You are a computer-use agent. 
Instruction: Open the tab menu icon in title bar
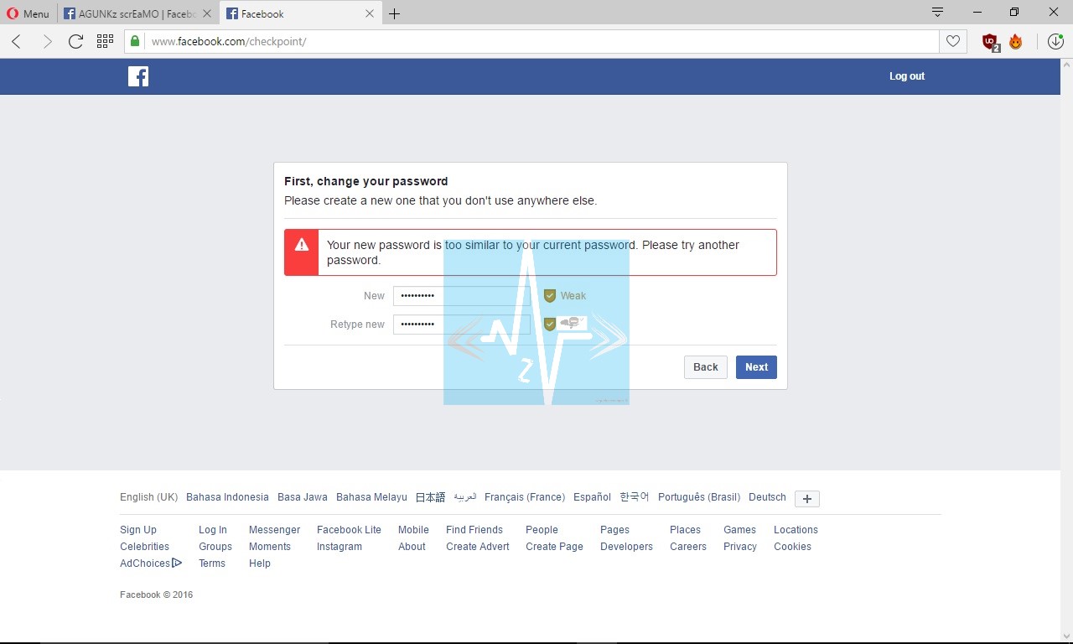click(x=938, y=13)
